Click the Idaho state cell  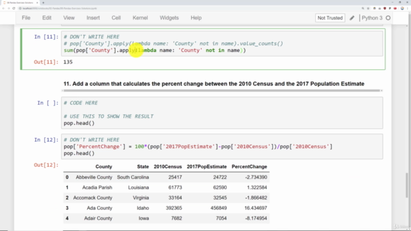[x=143, y=208]
